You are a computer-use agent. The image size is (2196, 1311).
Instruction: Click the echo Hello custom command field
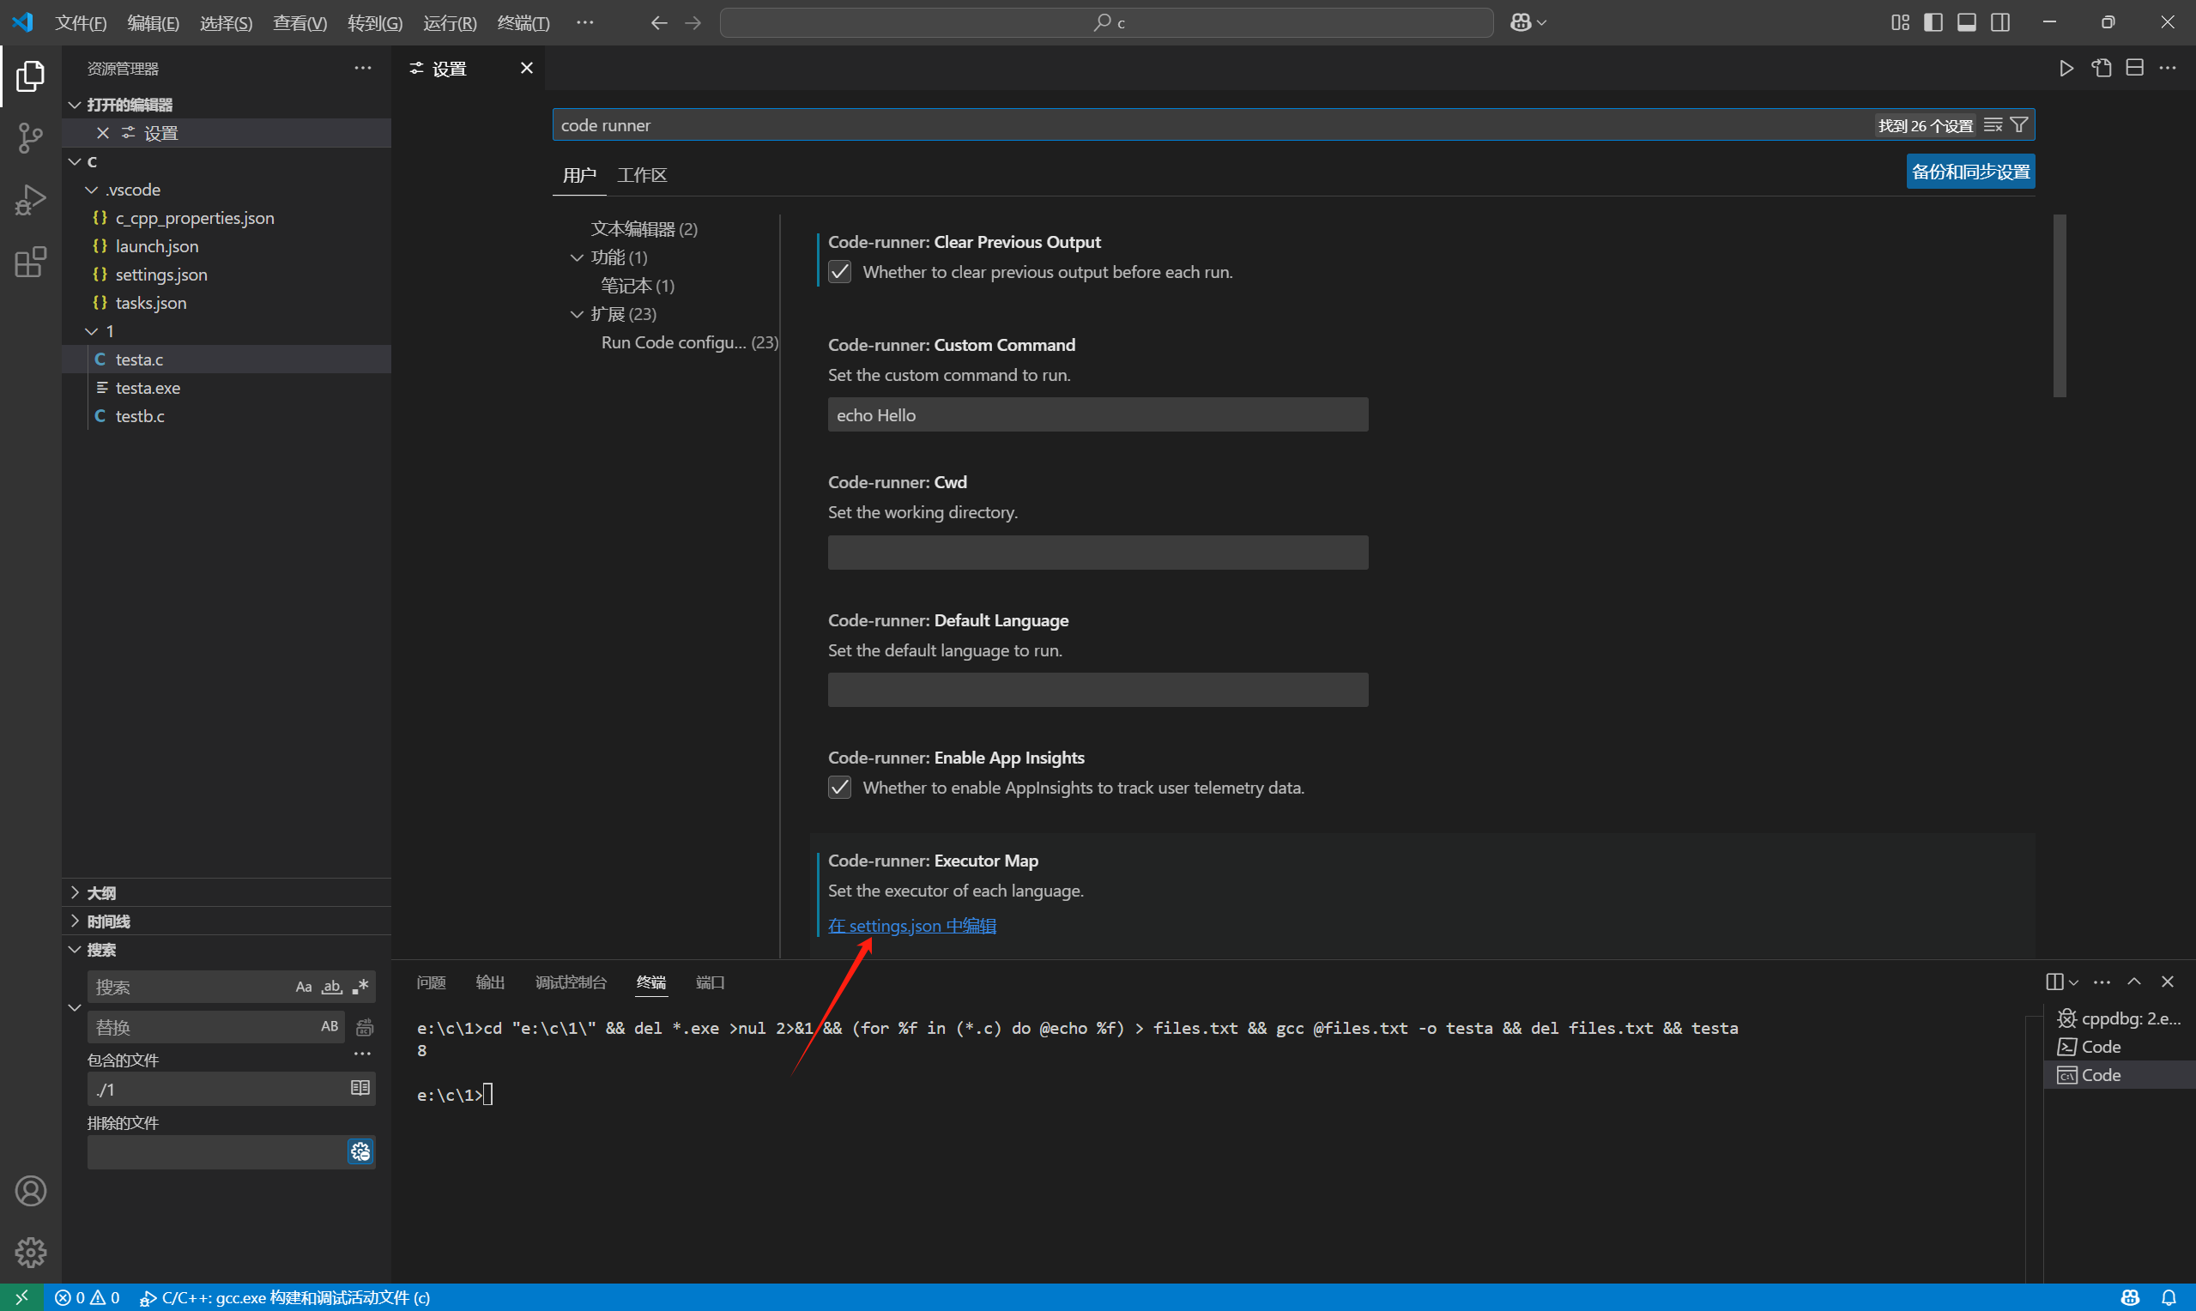click(1096, 414)
